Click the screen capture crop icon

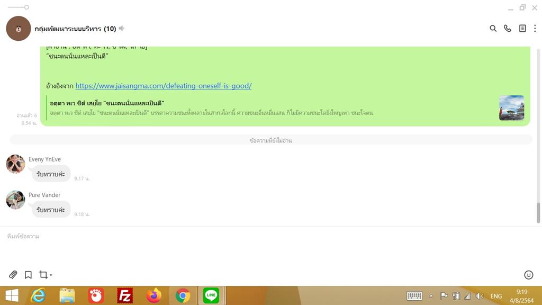tap(43, 275)
